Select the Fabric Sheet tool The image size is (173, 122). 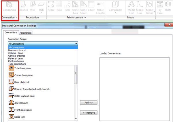pyautogui.click(x=83, y=6)
